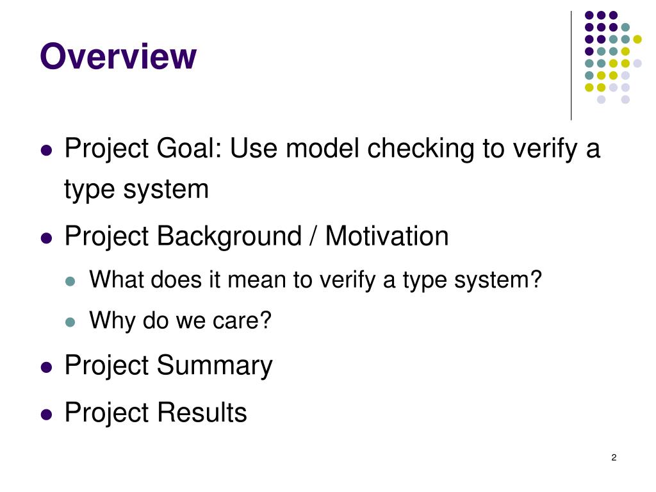Click the bottom-right pale lavender dot of the grid
Screen dimensions: 656x492
click(x=625, y=99)
